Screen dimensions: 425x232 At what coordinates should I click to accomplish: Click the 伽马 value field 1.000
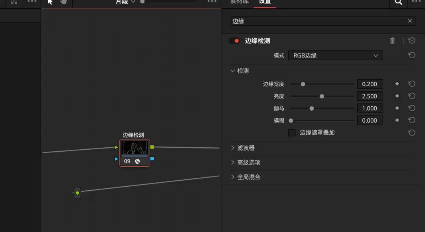pos(370,108)
